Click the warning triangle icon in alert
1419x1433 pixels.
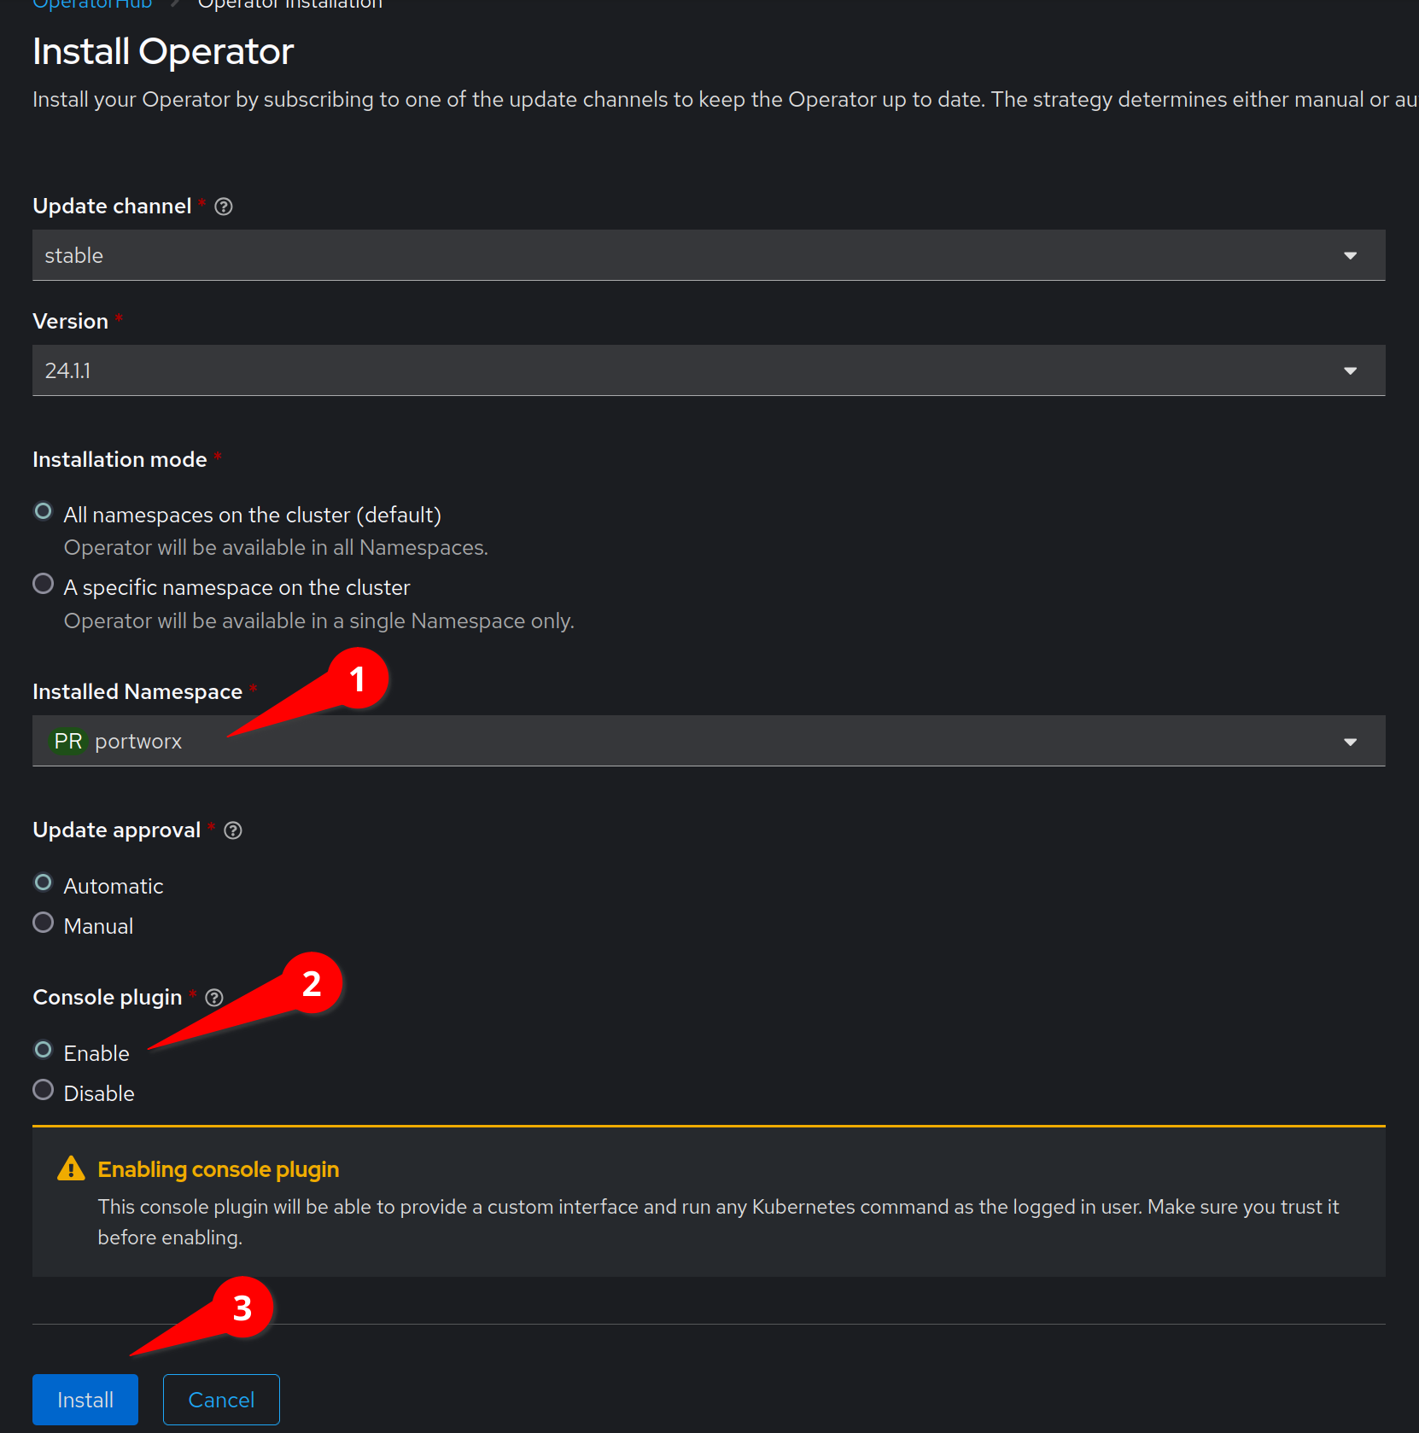pyautogui.click(x=71, y=1168)
